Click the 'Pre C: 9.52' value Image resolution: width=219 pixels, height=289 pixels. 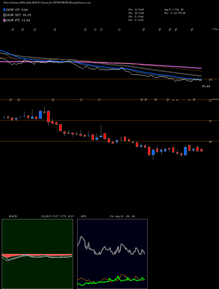pyautogui.click(x=136, y=20)
